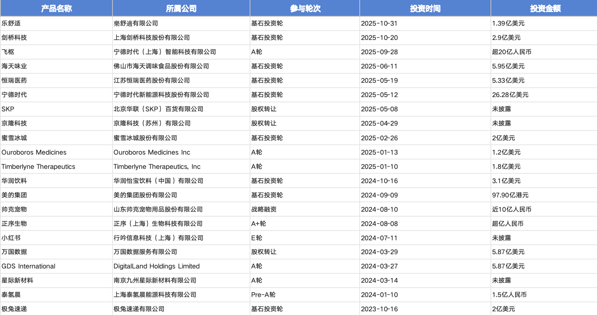Click the 小红书 product name cell

pyautogui.click(x=11, y=238)
